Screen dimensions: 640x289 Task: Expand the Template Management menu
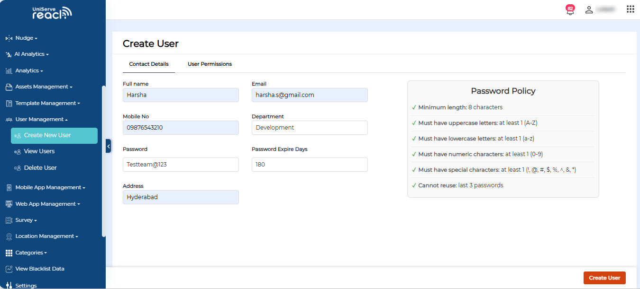point(47,103)
